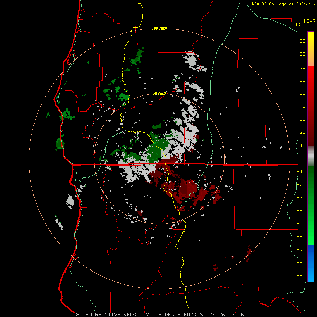The width and height of the screenshot is (317, 317).
Task: Click the -10 scale value
Action: point(301,172)
